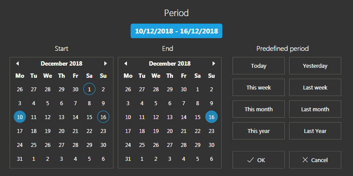Pick the Last week period
The width and height of the screenshot is (353, 176).
pyautogui.click(x=315, y=88)
